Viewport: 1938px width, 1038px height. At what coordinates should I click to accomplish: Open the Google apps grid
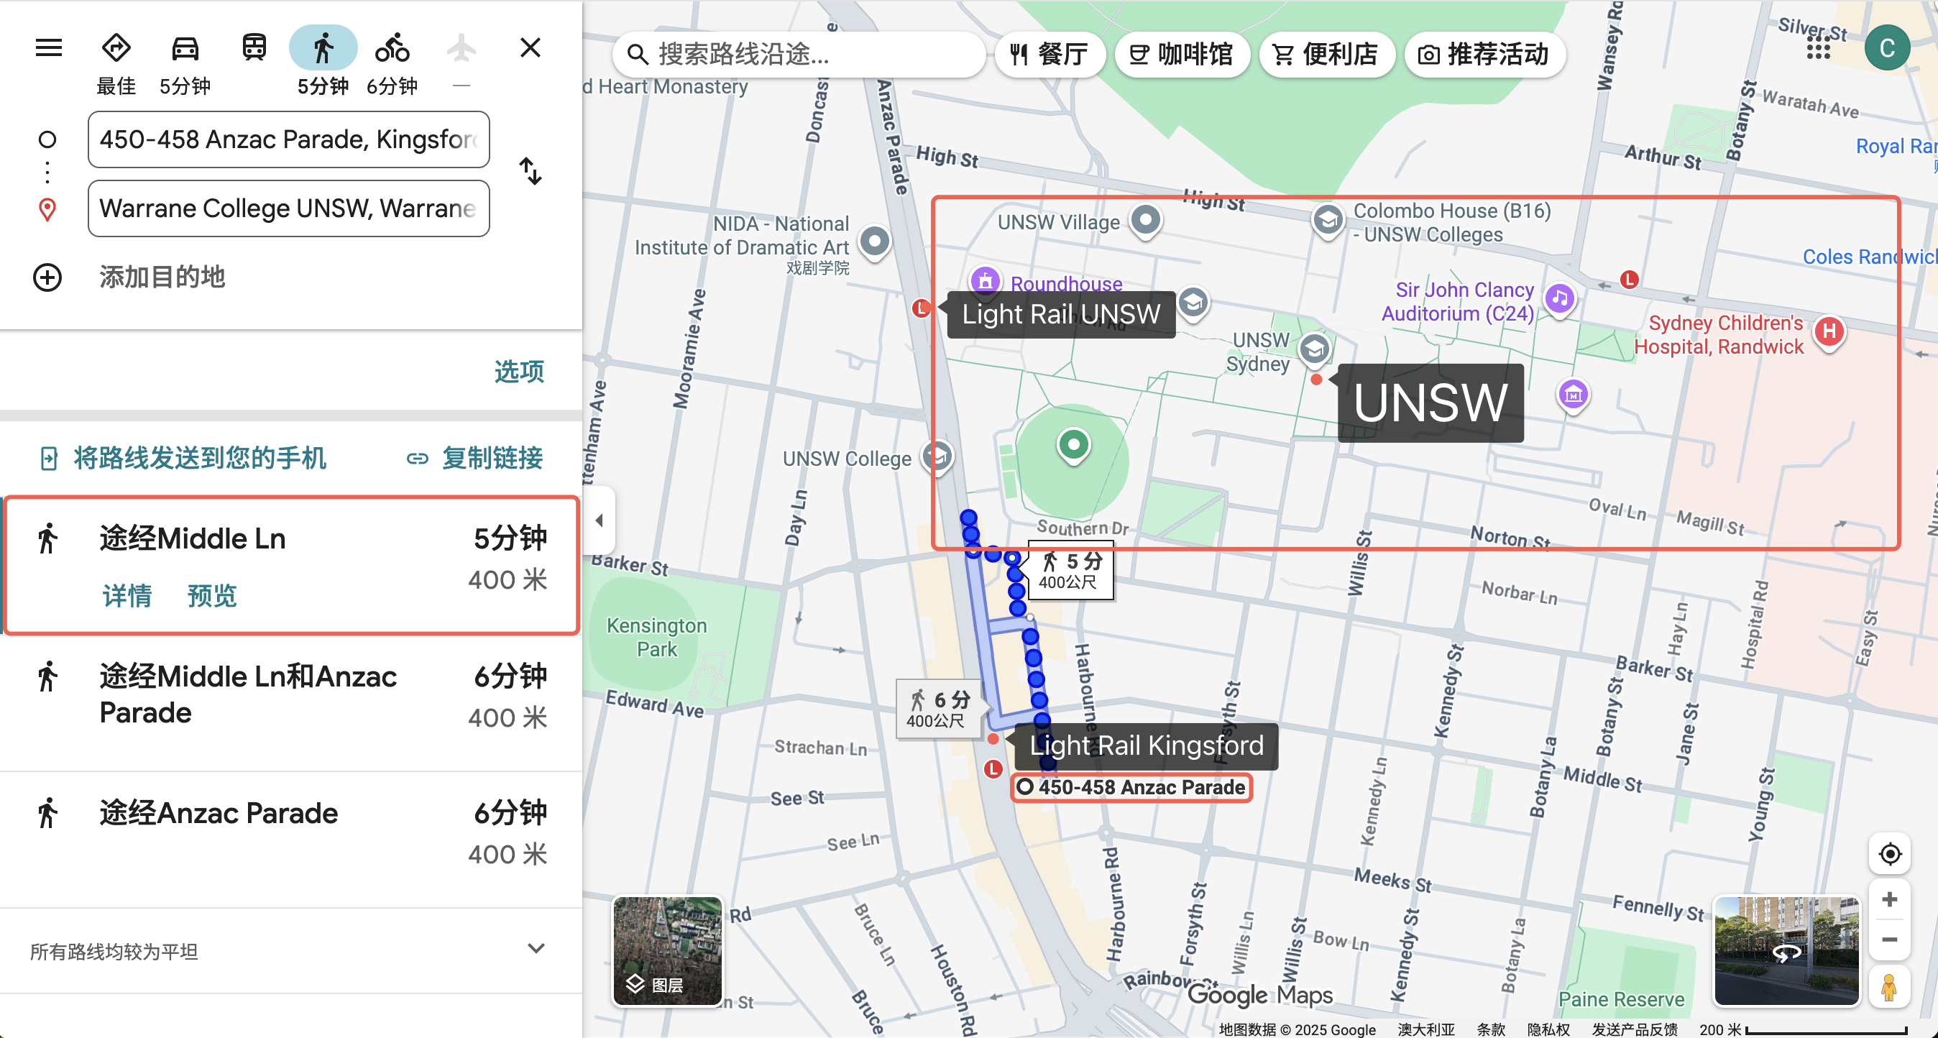[1819, 48]
